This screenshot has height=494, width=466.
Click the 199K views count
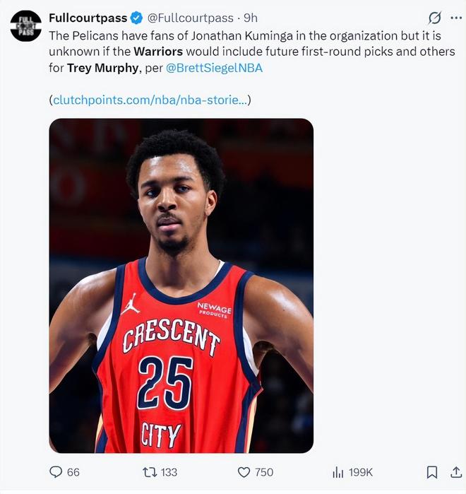(361, 472)
